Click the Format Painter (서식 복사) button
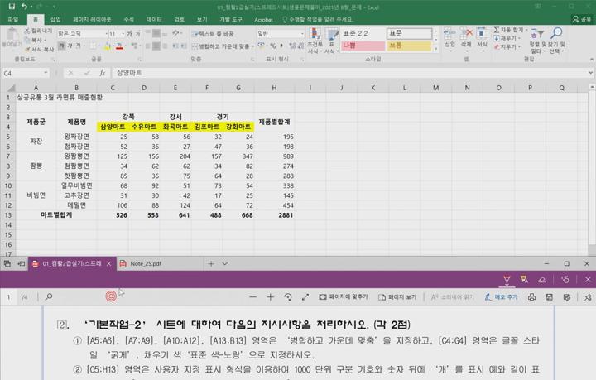Viewport: 596px width, 380px height. click(x=39, y=50)
